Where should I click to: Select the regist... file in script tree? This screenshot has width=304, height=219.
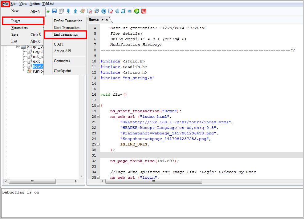(35, 51)
